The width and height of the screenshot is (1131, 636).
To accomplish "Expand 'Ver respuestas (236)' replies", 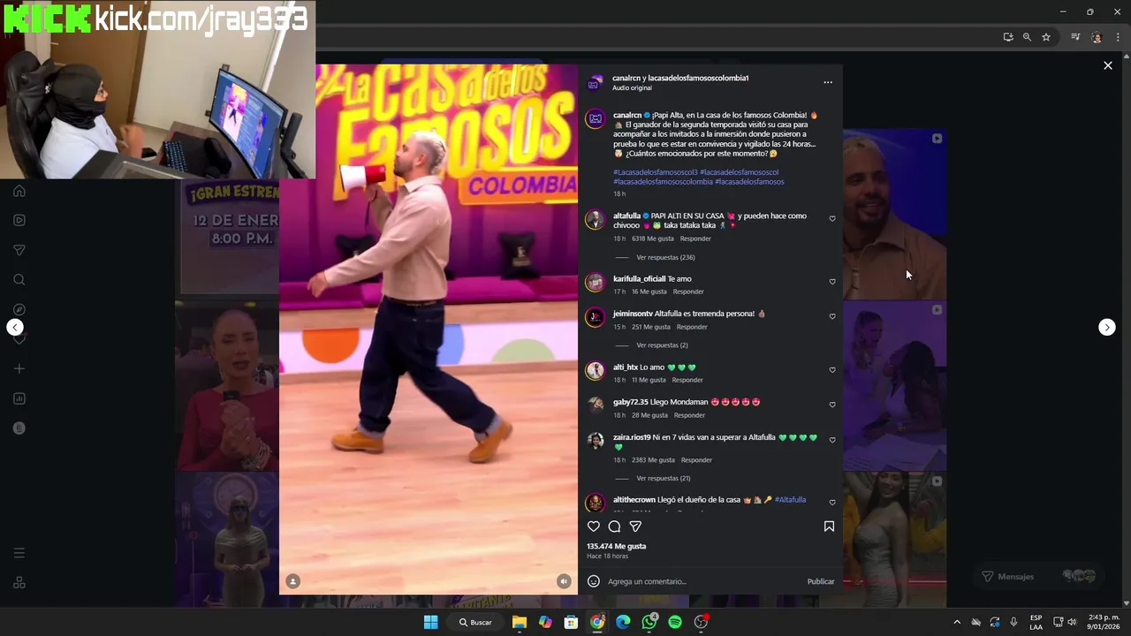I will (665, 257).
